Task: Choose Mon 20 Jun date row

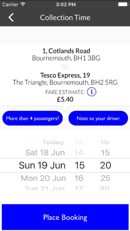Action: [x=43, y=178]
